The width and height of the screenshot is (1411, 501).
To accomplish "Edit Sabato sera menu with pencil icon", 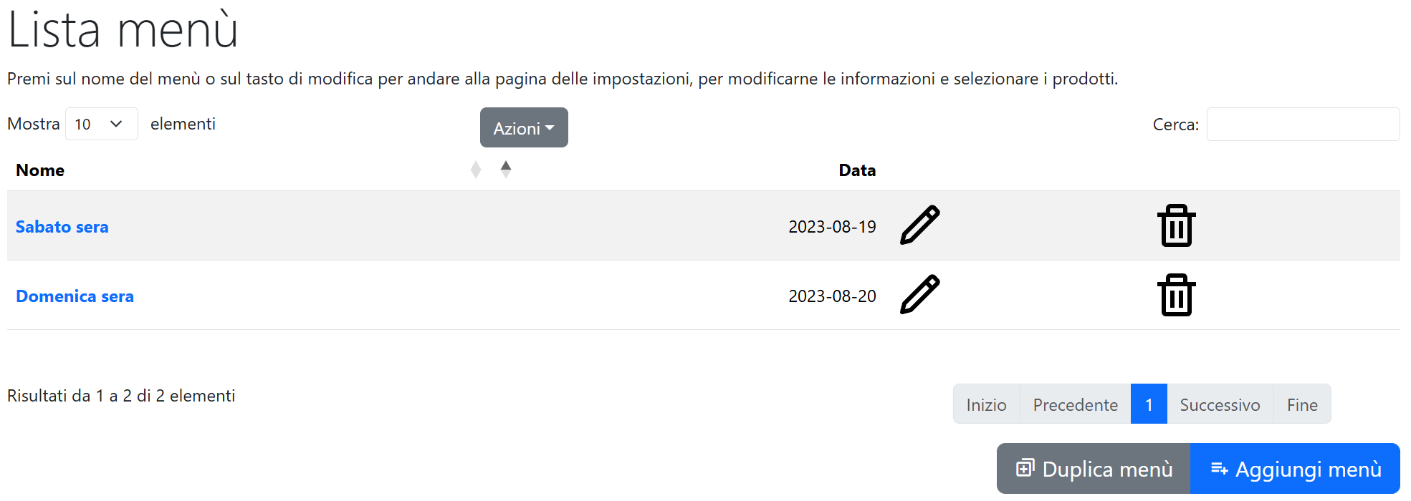I will tap(919, 225).
